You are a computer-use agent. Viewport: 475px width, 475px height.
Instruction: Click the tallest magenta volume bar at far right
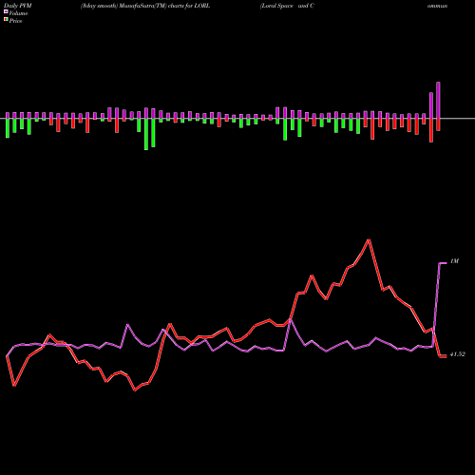tap(438, 101)
